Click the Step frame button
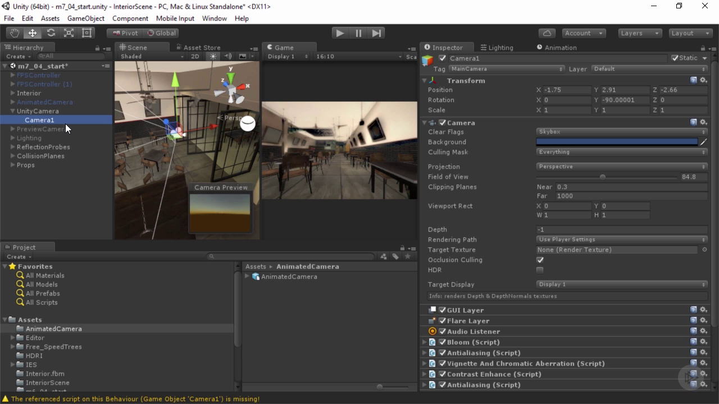Viewport: 719px width, 404px height. [377, 33]
